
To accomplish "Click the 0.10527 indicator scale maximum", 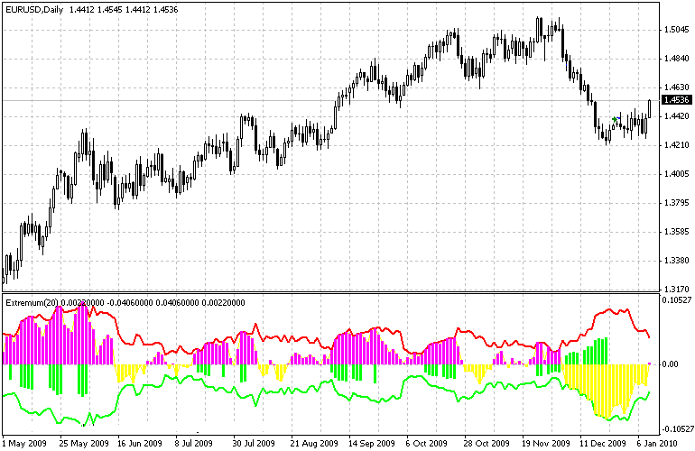I will click(677, 300).
